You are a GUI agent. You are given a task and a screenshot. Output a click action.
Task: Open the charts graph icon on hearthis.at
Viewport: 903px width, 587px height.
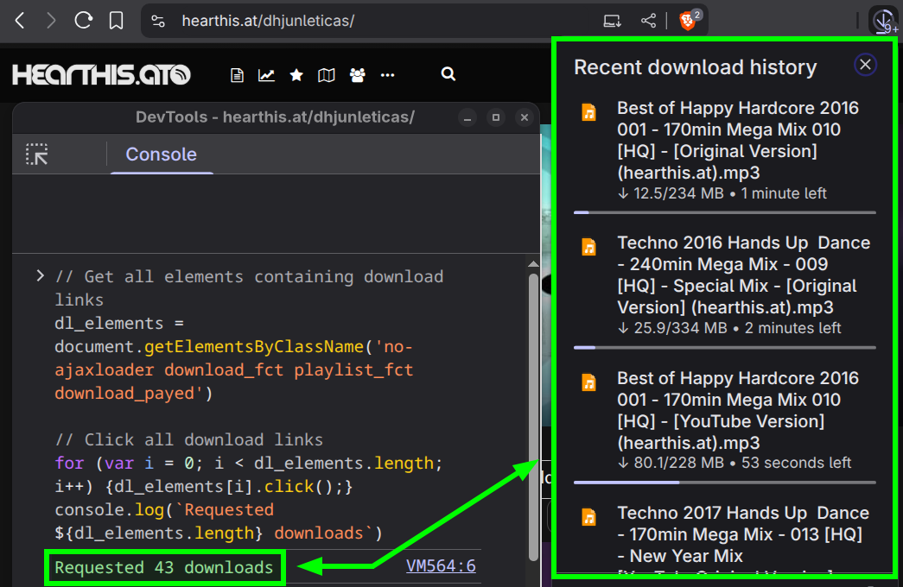point(266,75)
